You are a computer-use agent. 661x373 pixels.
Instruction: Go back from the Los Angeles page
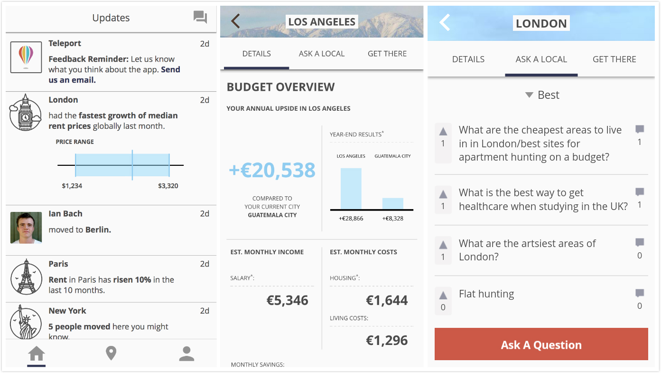pos(235,21)
